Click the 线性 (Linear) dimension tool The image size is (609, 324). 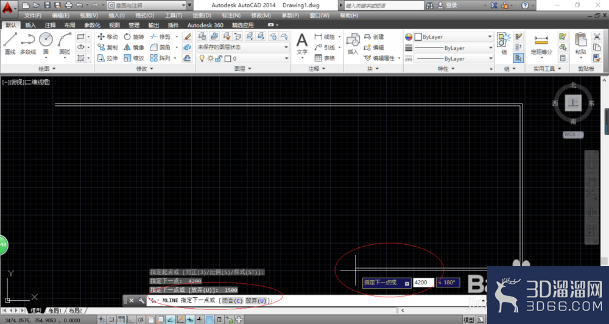pyautogui.click(x=325, y=37)
